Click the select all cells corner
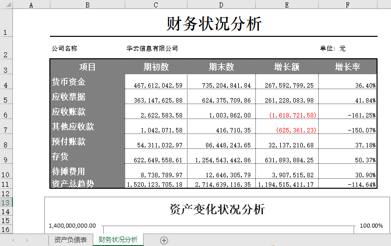This screenshot has width=391, height=246. 5,4
